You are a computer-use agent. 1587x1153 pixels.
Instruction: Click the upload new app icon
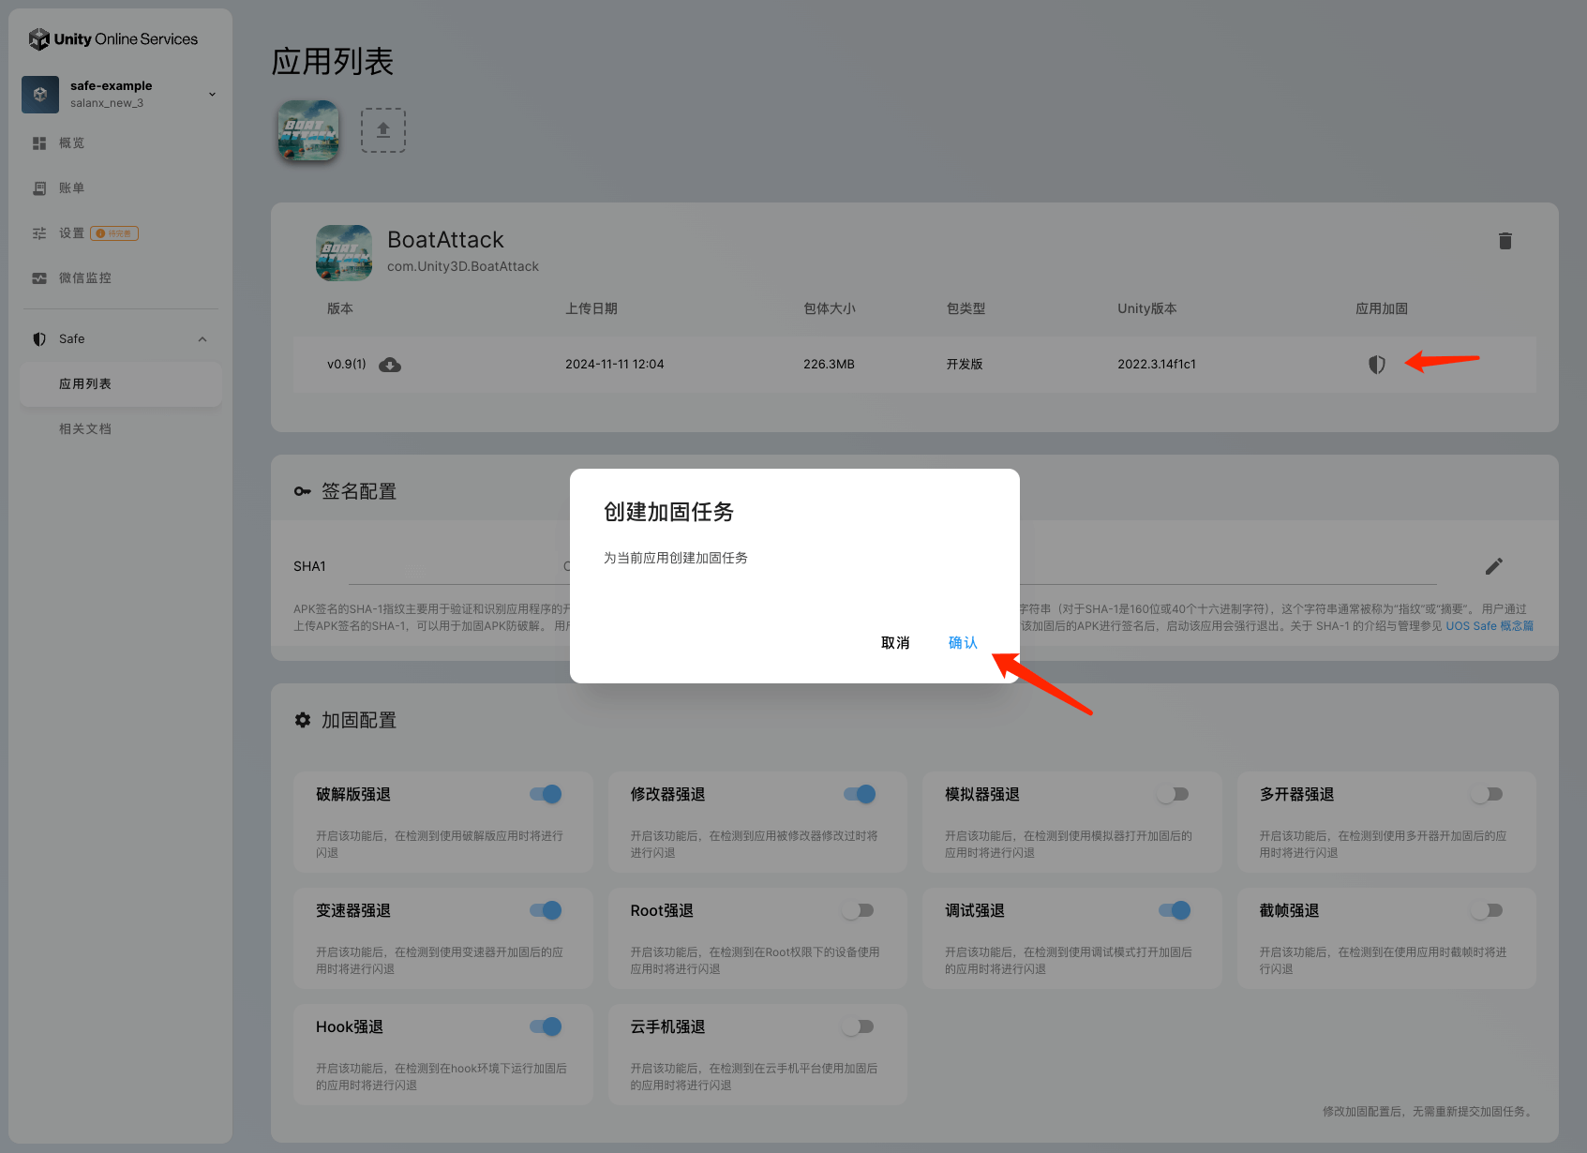coord(382,130)
